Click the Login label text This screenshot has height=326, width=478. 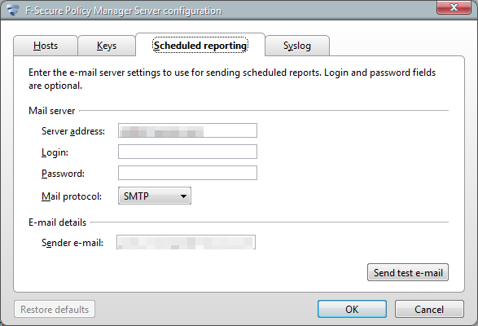(x=55, y=152)
